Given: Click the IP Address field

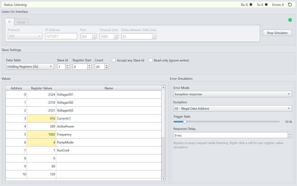Looking at the screenshot, I should (x=61, y=36).
